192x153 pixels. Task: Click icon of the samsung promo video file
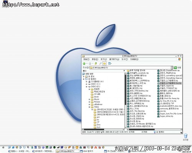[158, 109]
